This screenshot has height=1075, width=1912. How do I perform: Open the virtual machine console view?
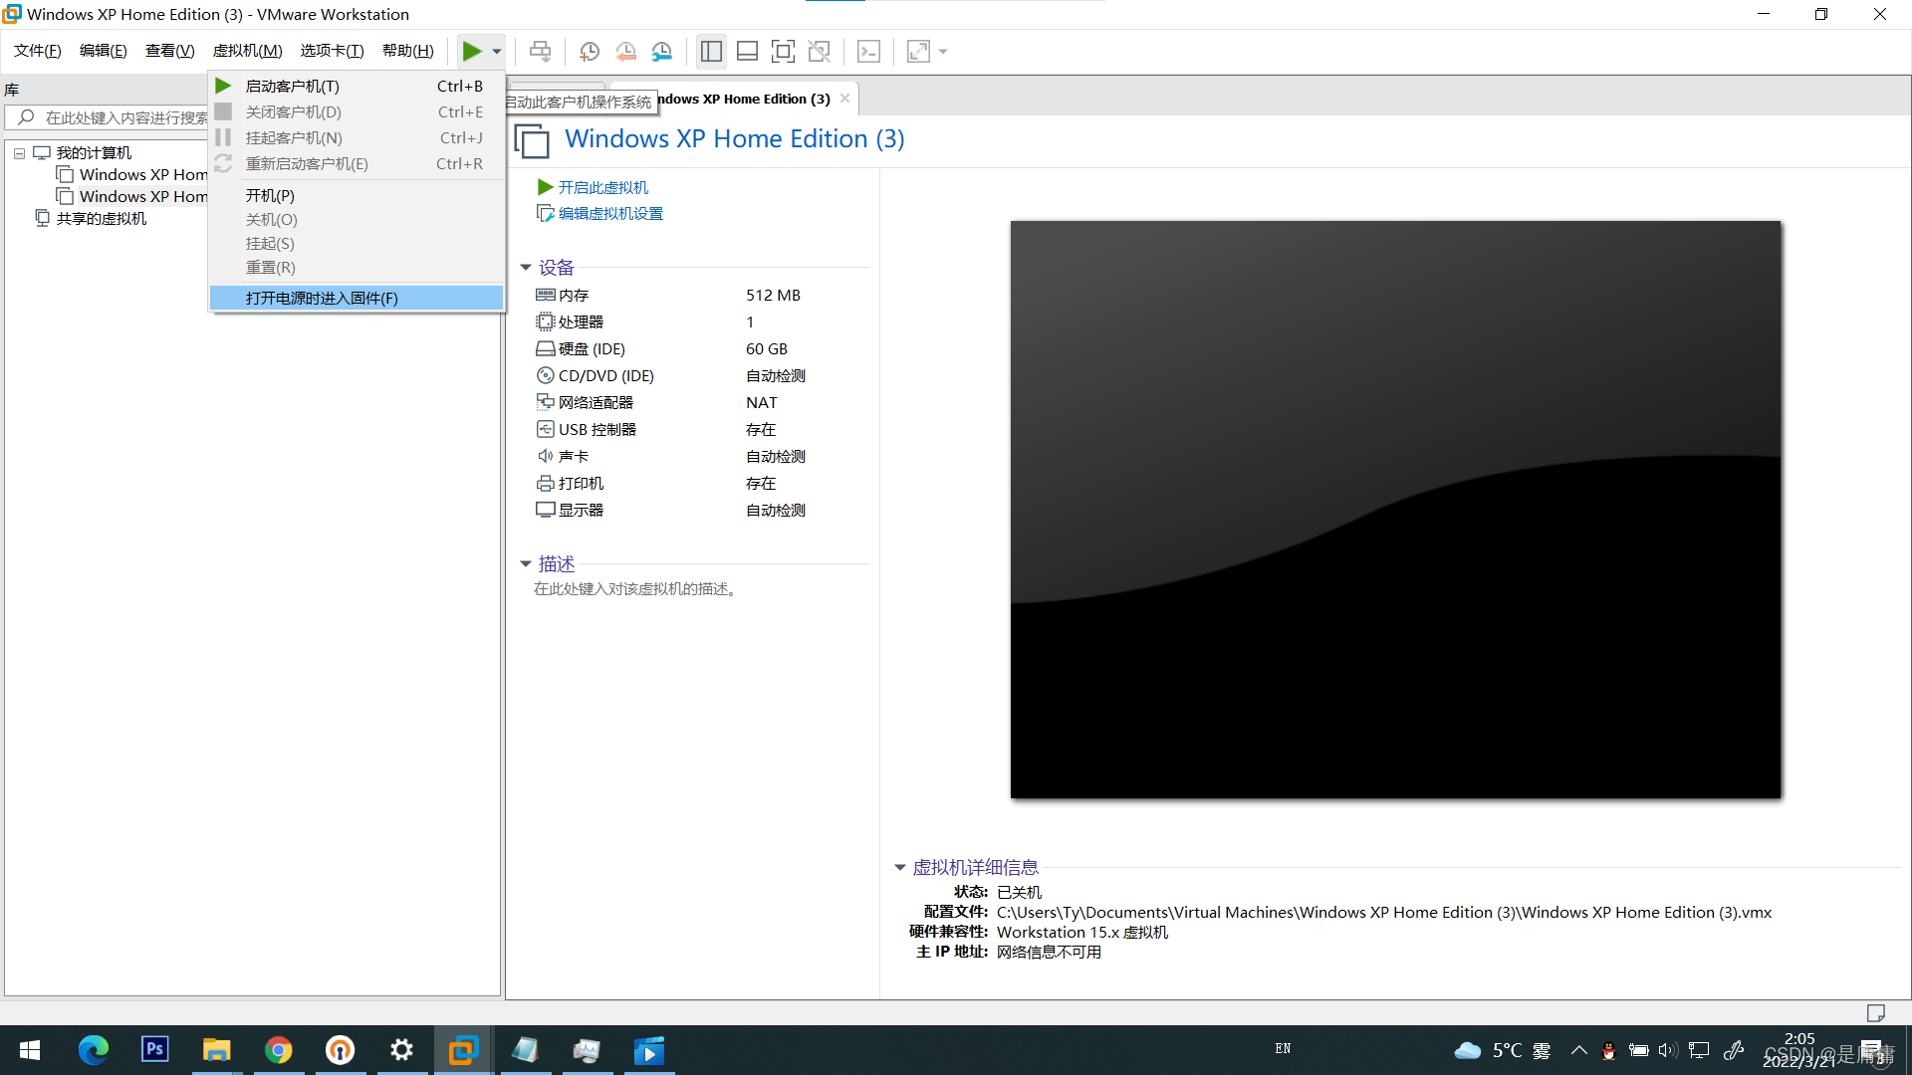tap(869, 51)
